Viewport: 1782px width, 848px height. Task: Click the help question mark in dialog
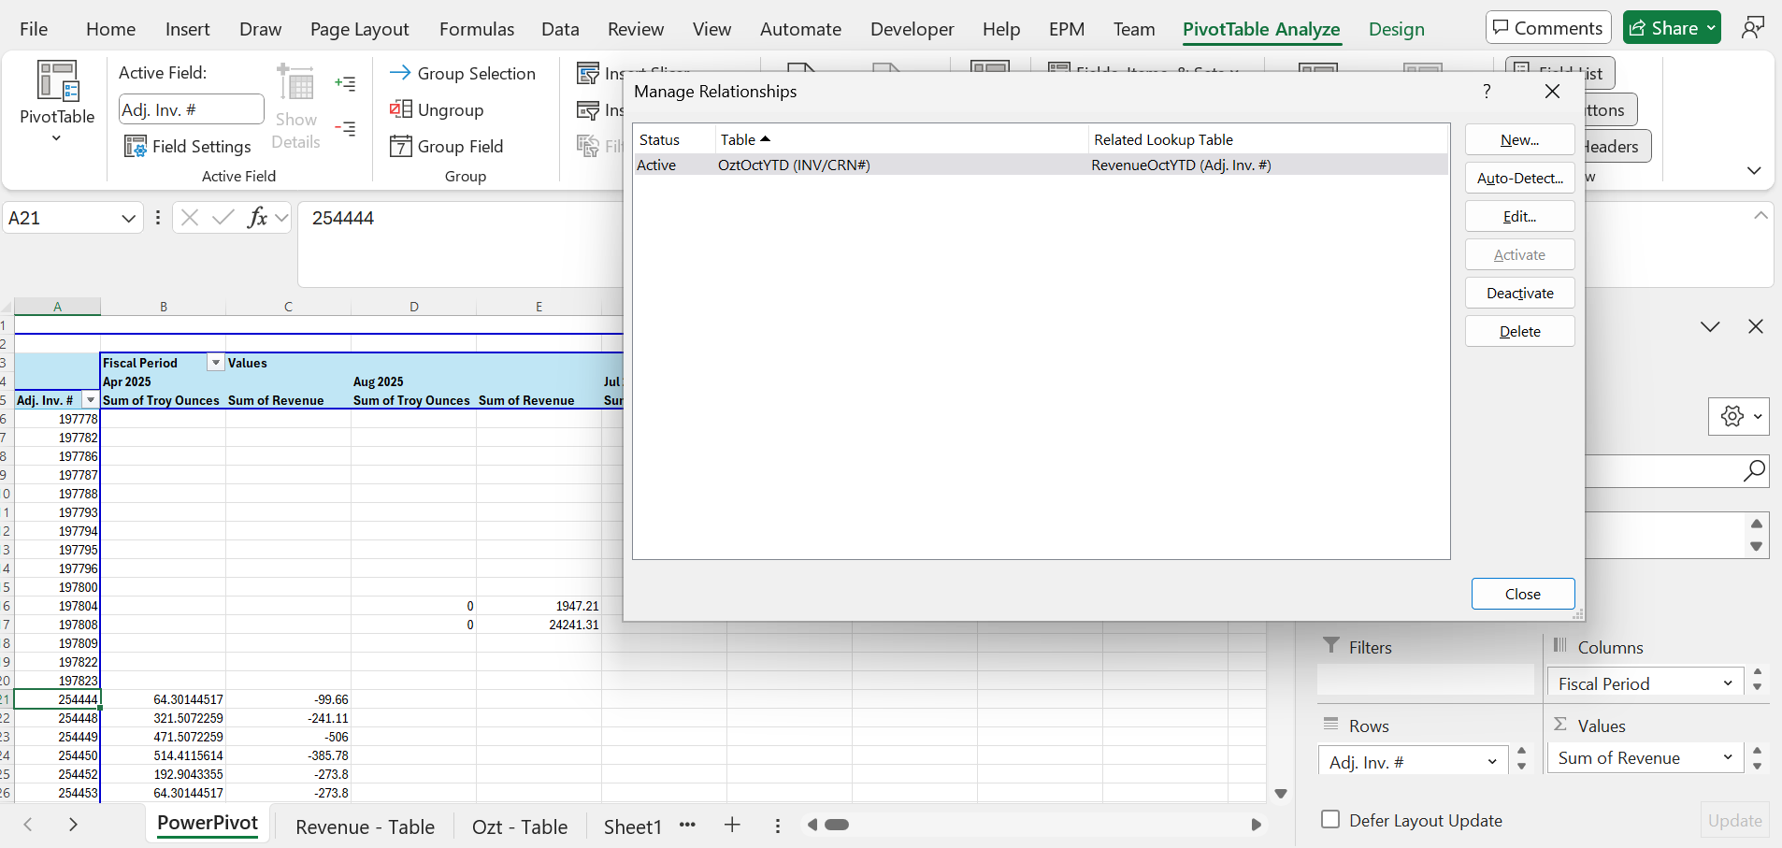click(1487, 91)
